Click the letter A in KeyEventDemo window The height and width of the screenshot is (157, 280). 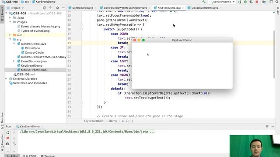[148, 55]
